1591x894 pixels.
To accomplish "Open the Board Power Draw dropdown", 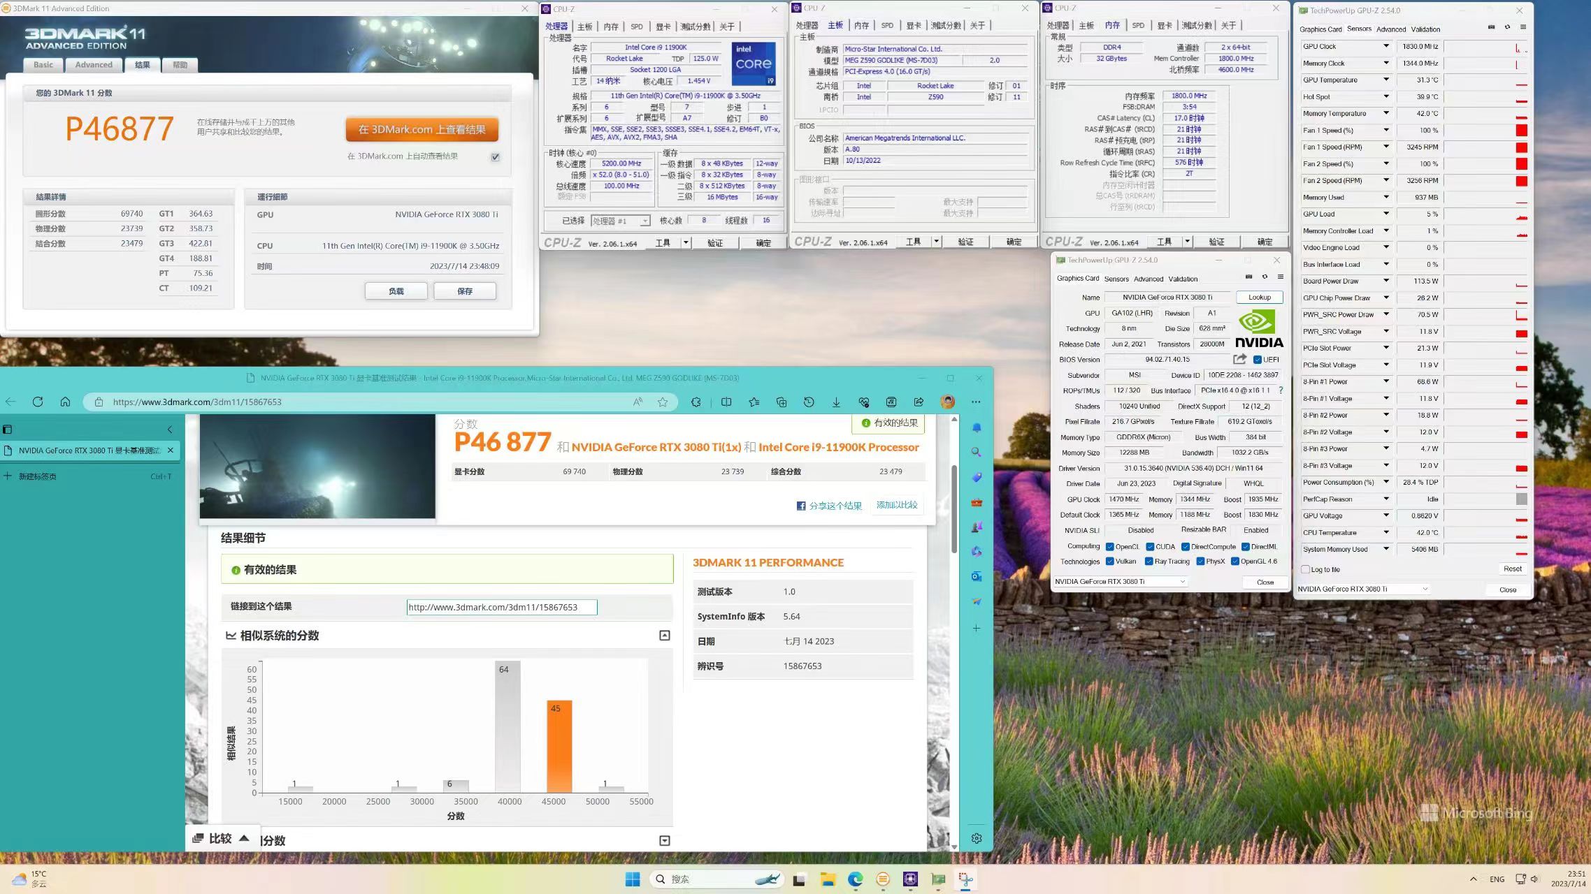I will (1385, 281).
